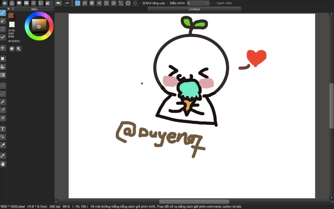Open the cloud save icon

pos(5,3)
